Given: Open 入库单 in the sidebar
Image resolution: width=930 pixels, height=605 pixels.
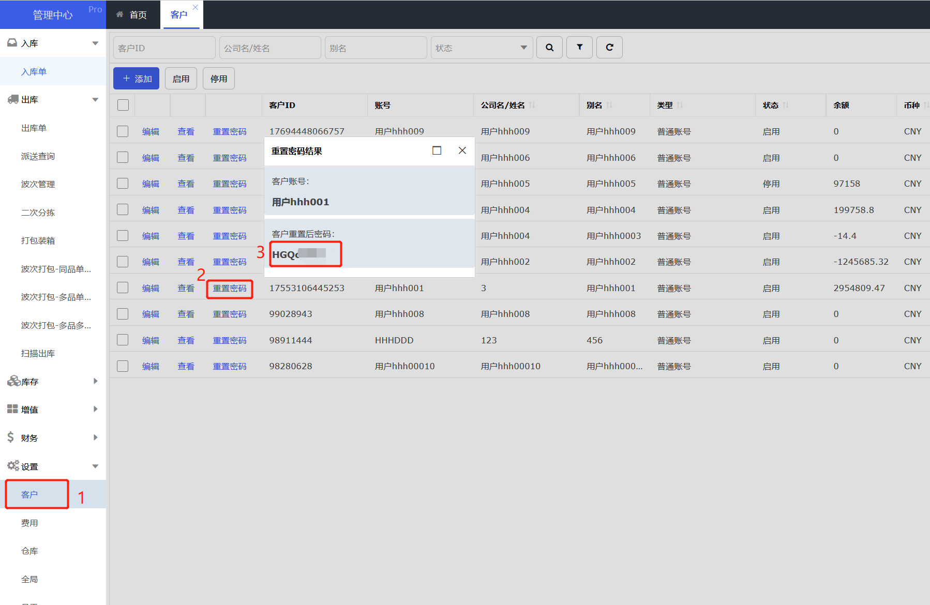Looking at the screenshot, I should coord(34,71).
